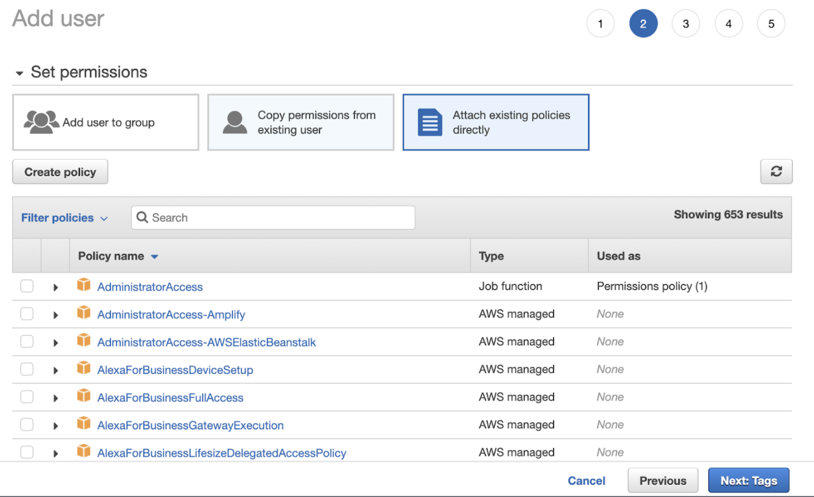This screenshot has width=814, height=497.
Task: Click the magnifier icon in the search box
Action: (x=142, y=218)
